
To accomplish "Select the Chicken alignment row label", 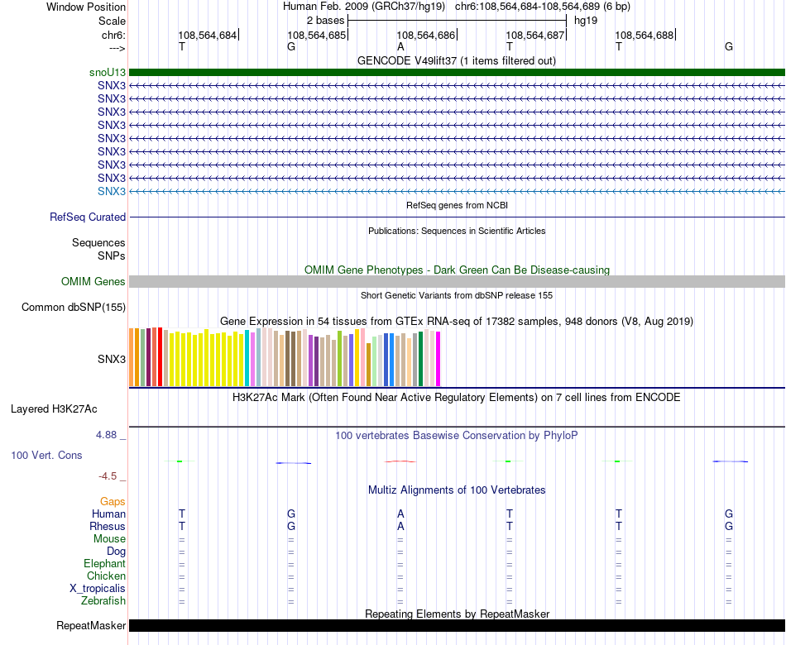I will (106, 576).
